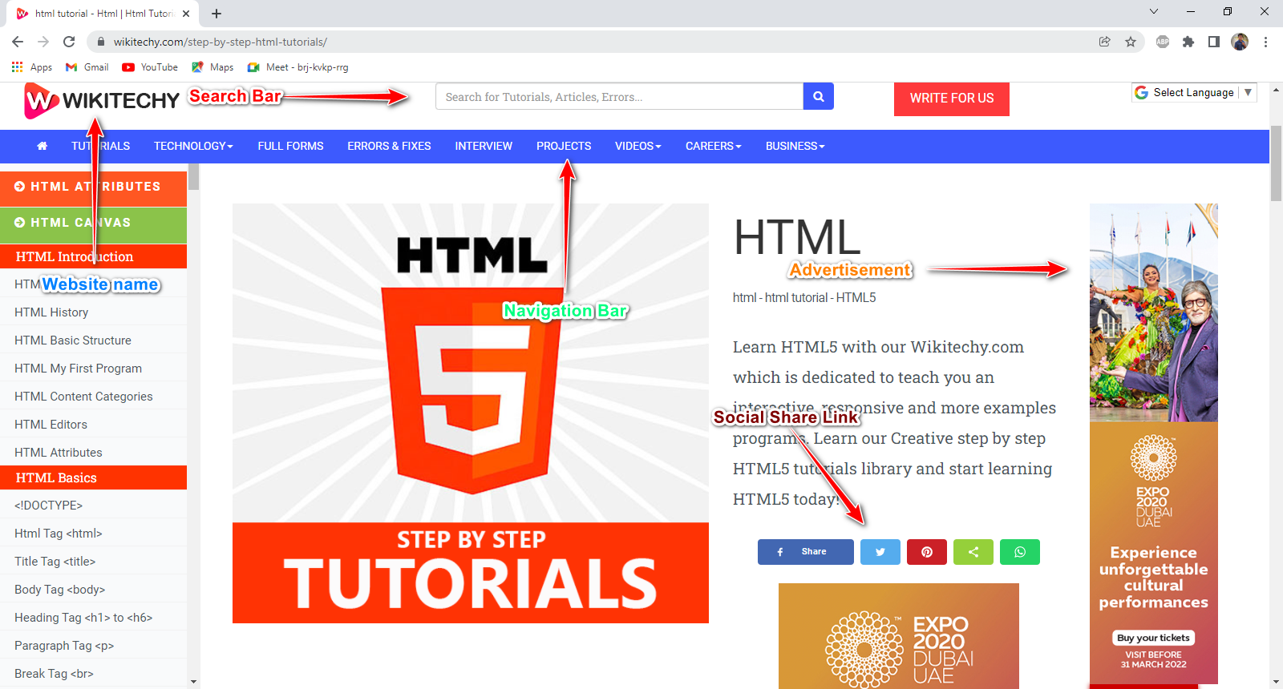Screen dimensions: 1283x689
Task: Expand the Careers dropdown menu
Action: [x=713, y=146]
